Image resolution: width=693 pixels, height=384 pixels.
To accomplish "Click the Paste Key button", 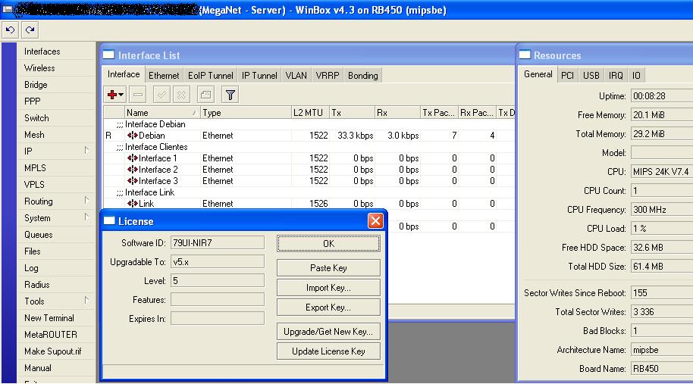I will pyautogui.click(x=328, y=268).
